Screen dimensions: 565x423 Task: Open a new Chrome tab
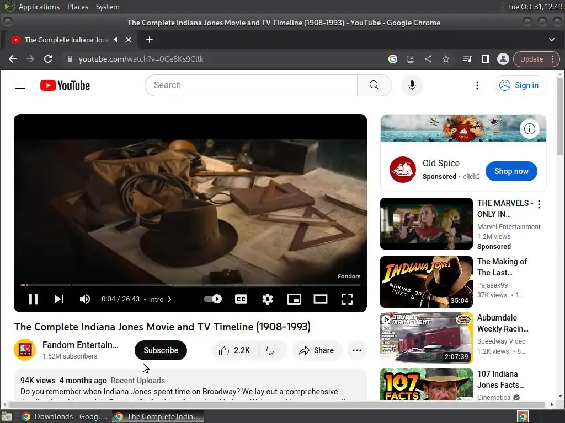click(150, 40)
